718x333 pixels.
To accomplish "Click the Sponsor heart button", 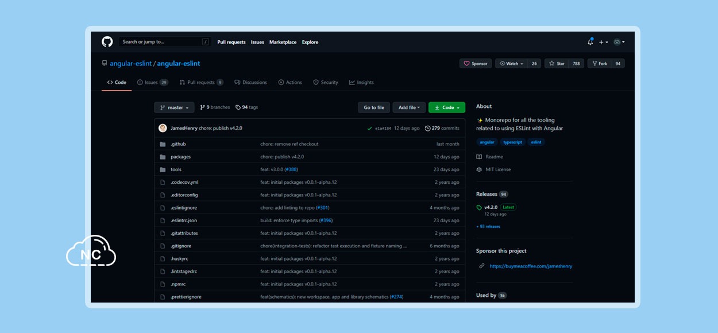I will click(476, 64).
